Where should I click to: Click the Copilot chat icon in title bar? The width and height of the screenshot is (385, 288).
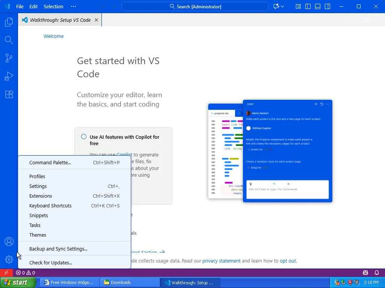coord(276,6)
